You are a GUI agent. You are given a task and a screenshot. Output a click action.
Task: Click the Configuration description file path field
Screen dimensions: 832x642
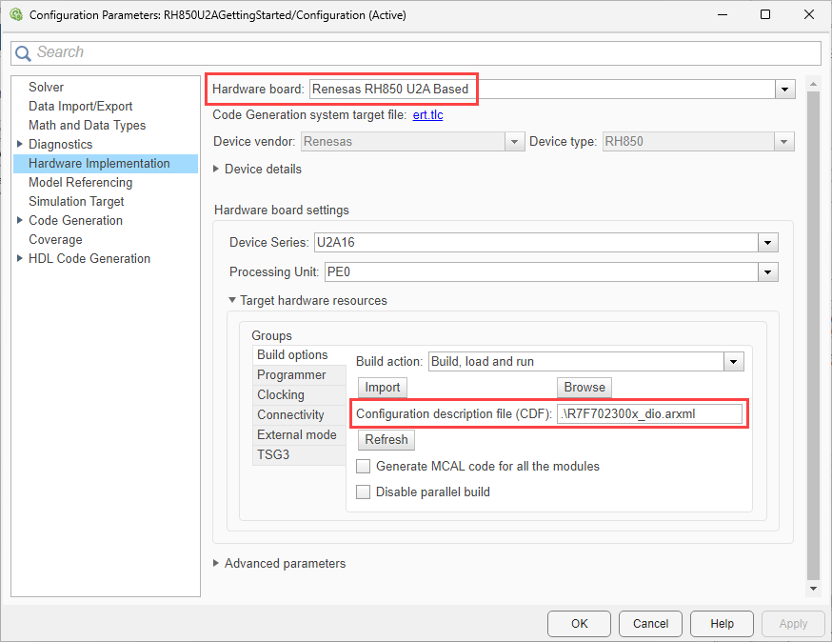648,413
